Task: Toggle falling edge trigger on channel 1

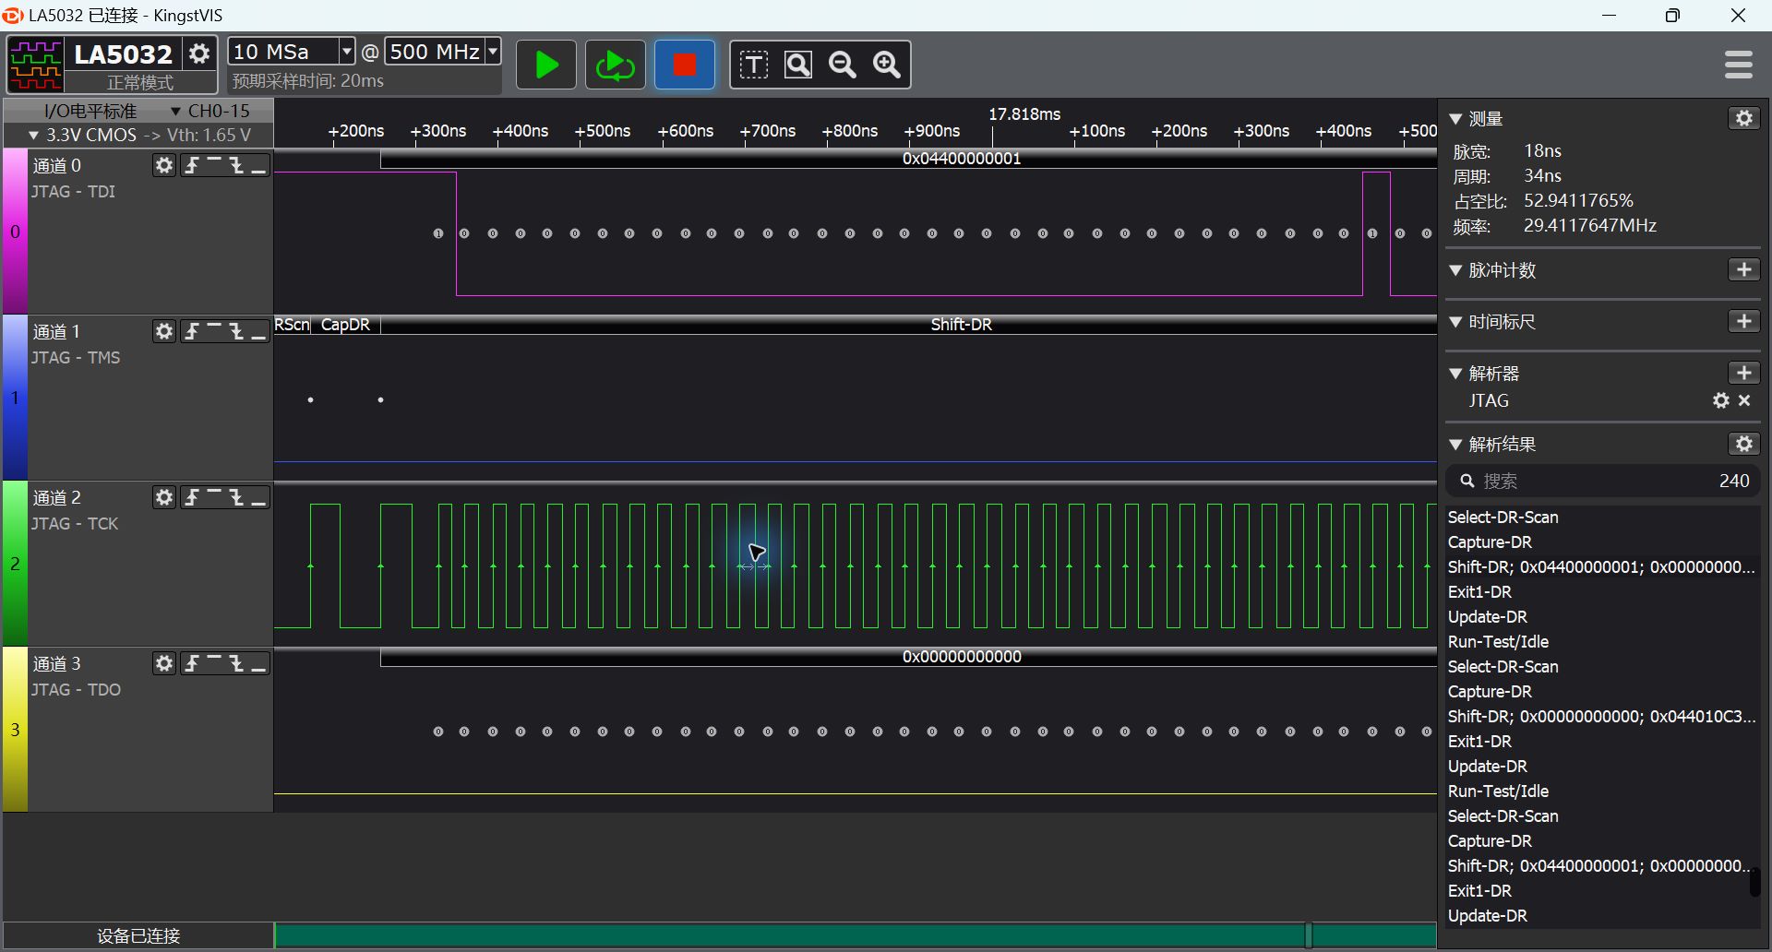Action: point(236,331)
